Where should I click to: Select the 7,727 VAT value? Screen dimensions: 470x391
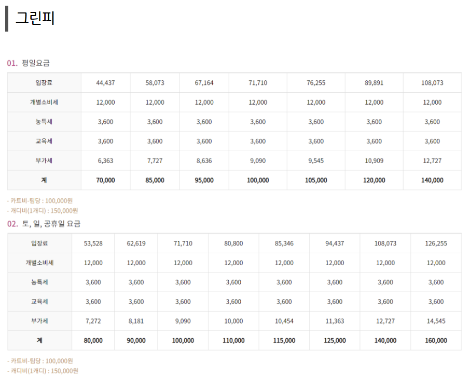(x=155, y=161)
